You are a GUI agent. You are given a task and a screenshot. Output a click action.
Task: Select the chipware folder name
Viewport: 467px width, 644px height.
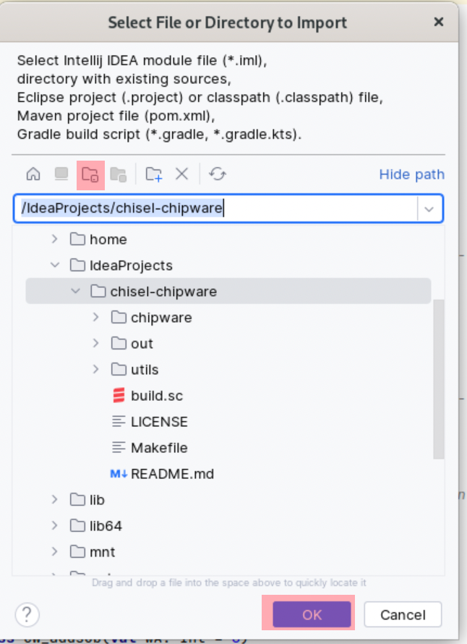coord(161,318)
